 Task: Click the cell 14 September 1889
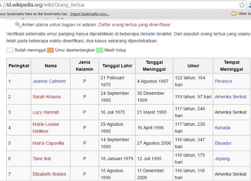pos(117,143)
